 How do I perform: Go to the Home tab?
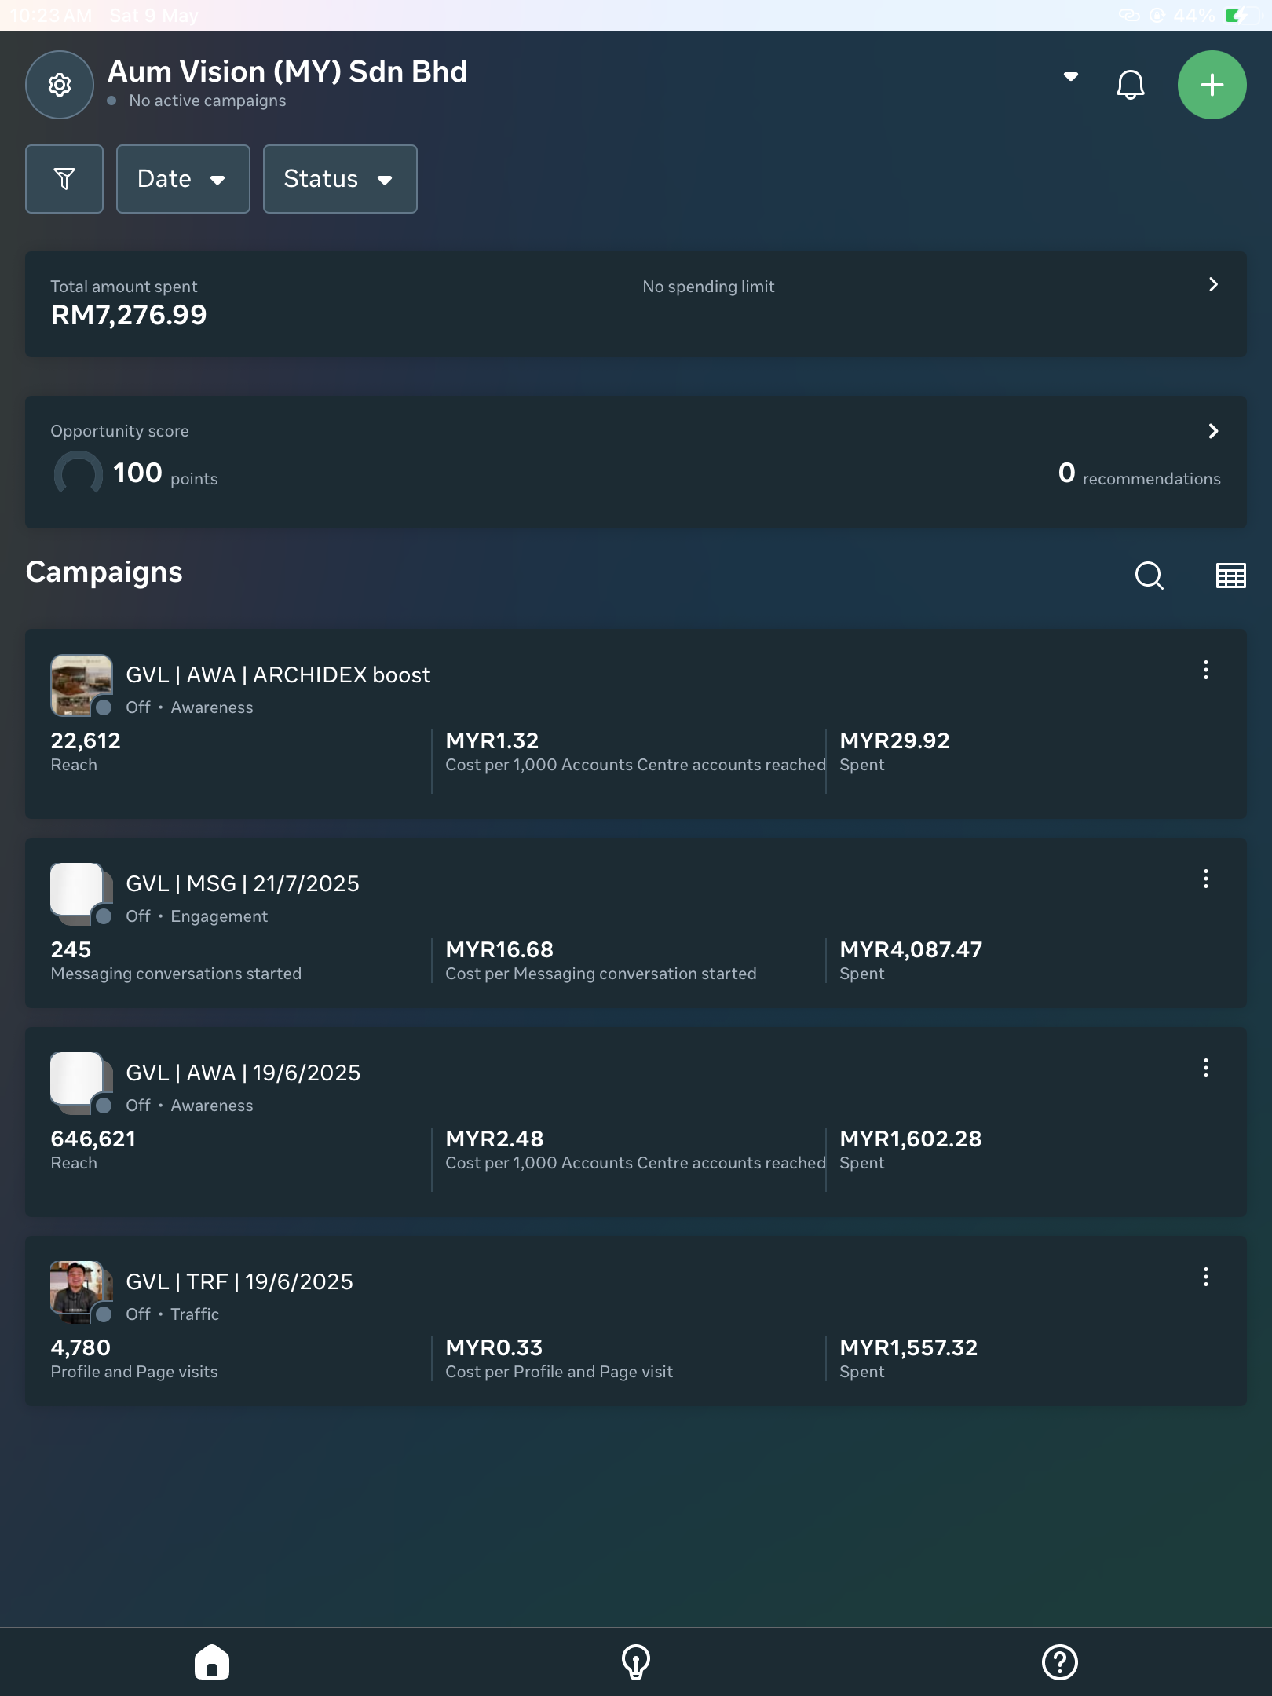click(x=212, y=1662)
